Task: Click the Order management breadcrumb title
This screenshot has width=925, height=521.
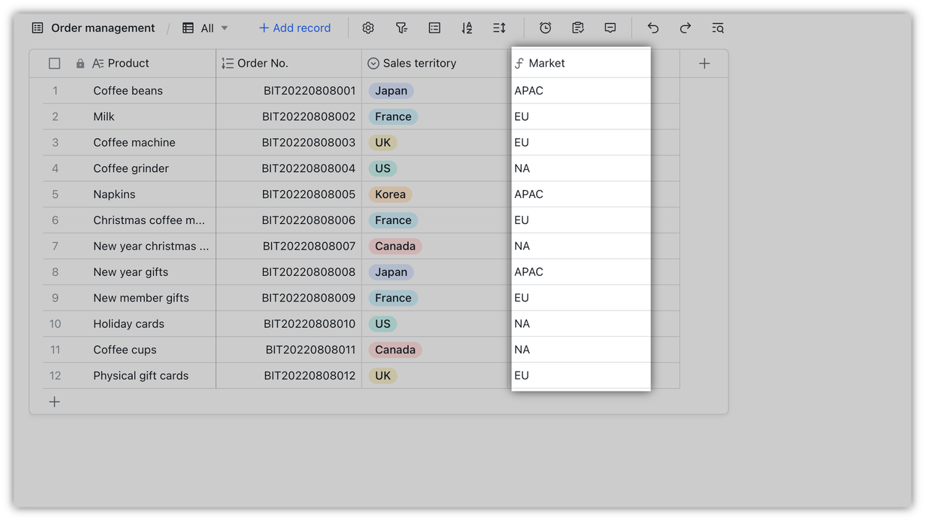Action: tap(103, 27)
